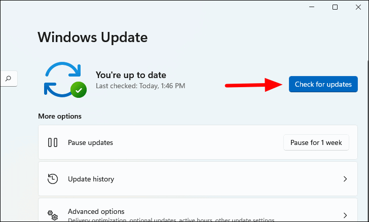Click the Pause updates label
The width and height of the screenshot is (369, 222).
[90, 142]
